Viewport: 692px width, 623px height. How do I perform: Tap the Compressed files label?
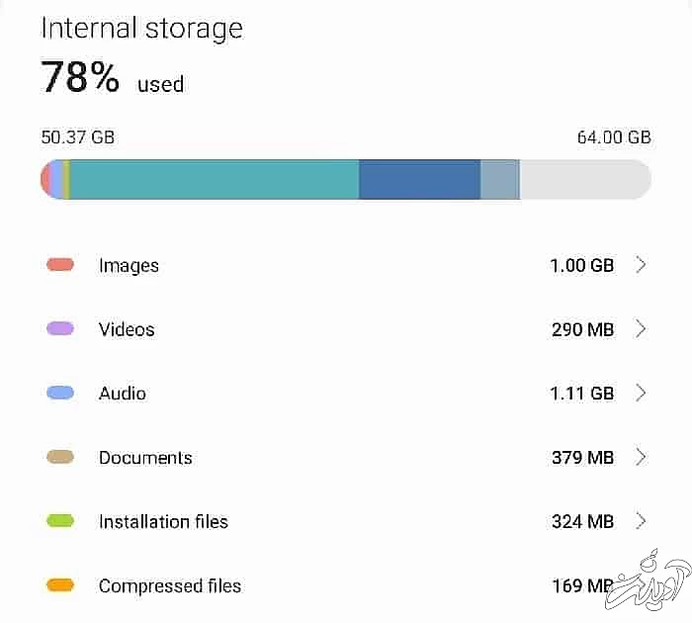pos(170,585)
